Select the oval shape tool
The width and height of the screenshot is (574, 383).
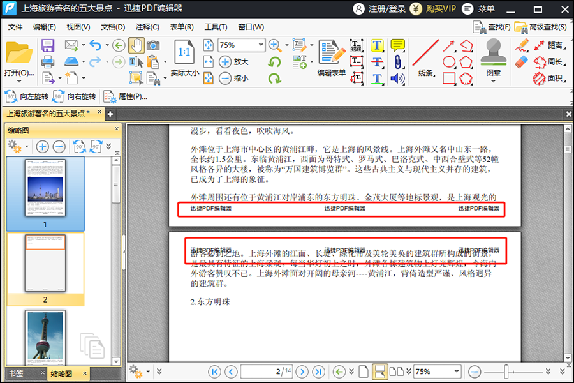[x=449, y=61]
